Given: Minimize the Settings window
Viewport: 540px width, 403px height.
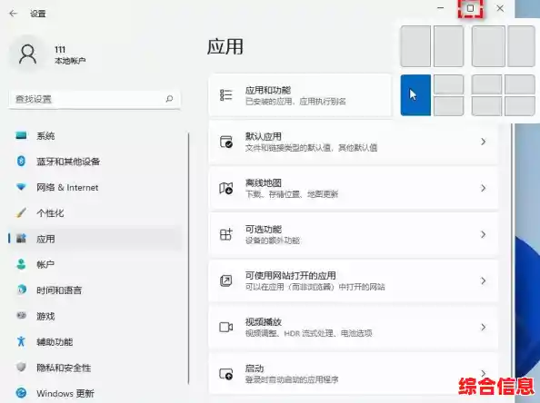Looking at the screenshot, I should click(441, 8).
